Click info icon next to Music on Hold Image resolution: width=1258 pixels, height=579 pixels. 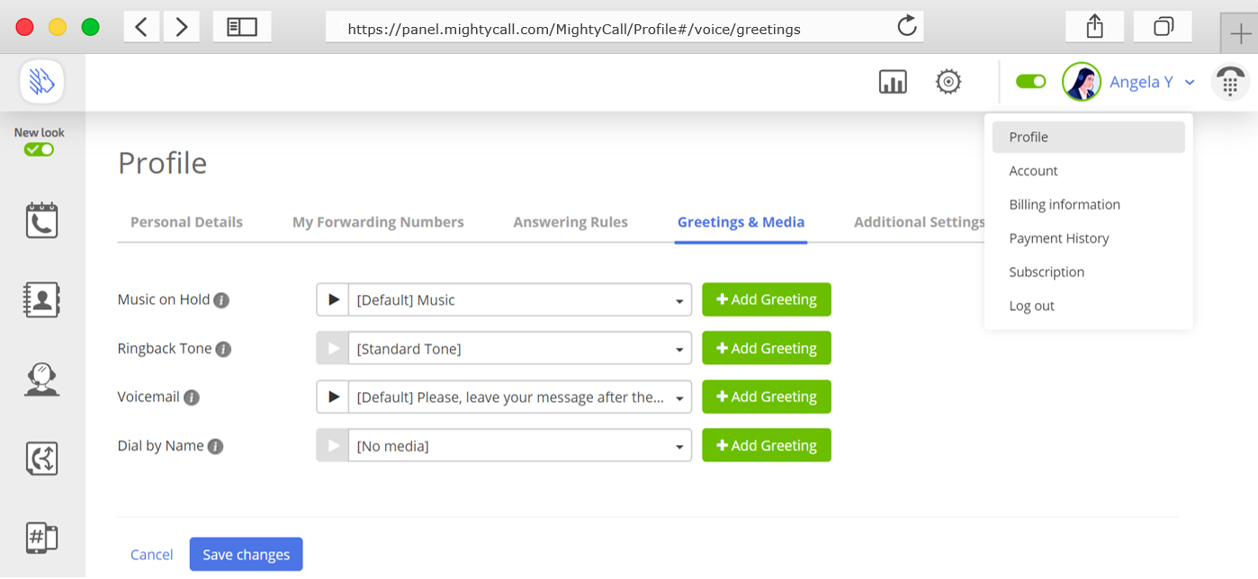coord(221,300)
